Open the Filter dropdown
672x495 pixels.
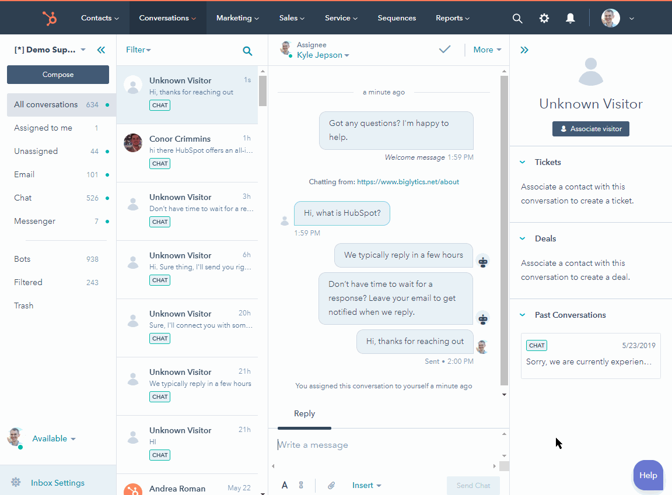coord(138,50)
